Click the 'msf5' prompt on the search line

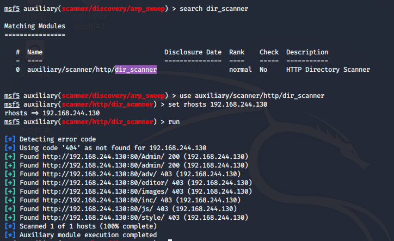coord(12,9)
